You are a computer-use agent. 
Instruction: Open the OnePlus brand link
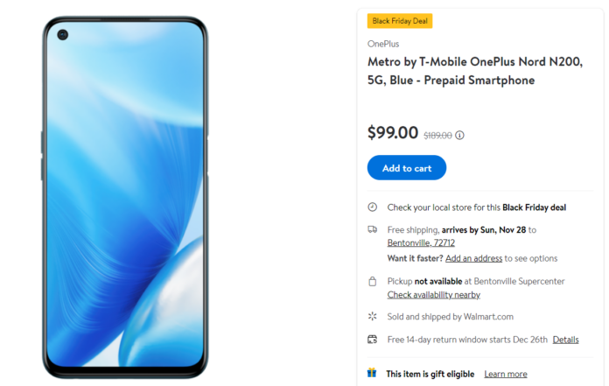(383, 43)
